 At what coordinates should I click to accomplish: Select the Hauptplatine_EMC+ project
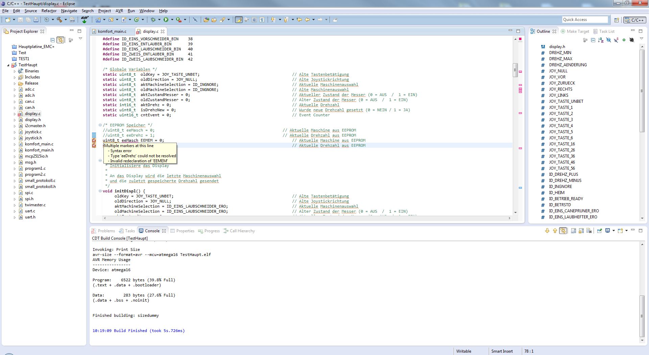coord(36,47)
